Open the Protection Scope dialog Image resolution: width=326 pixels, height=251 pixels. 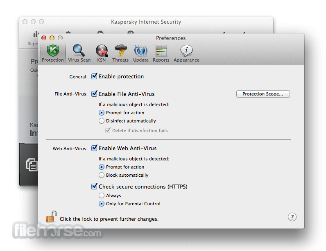pos(263,94)
